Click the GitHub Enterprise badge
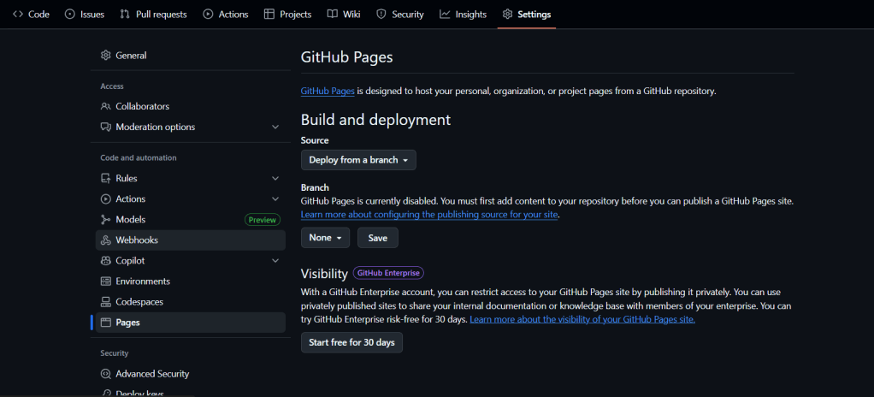Screen dimensions: 874x397 [x=388, y=273]
